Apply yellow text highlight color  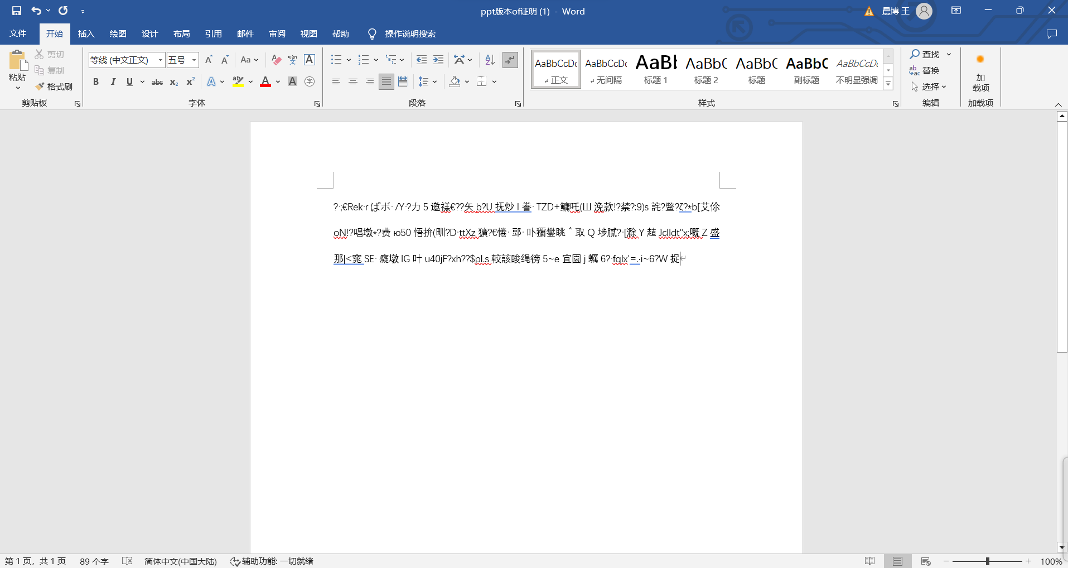pos(238,81)
